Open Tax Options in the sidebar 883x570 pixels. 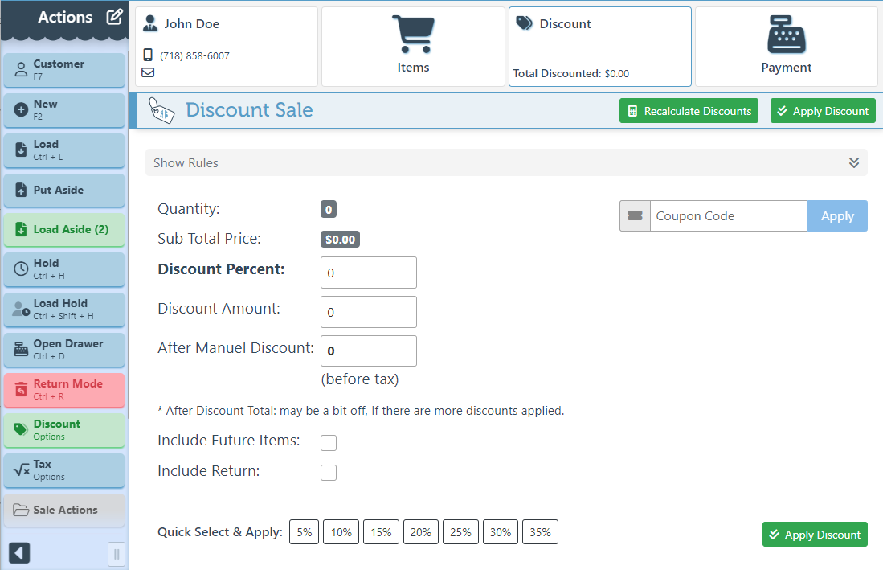64,470
